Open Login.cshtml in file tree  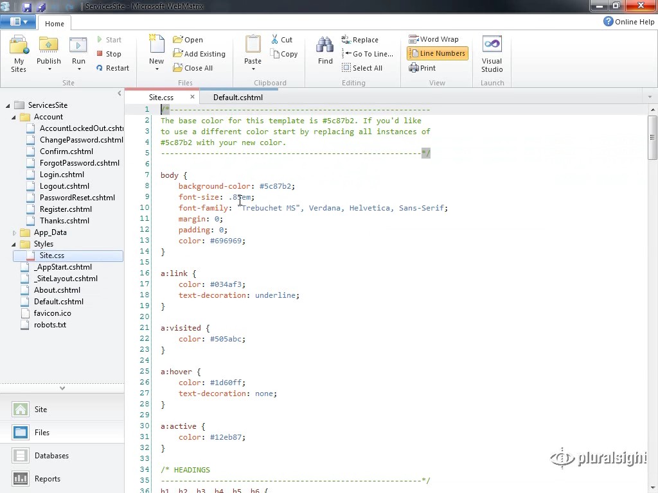(62, 175)
